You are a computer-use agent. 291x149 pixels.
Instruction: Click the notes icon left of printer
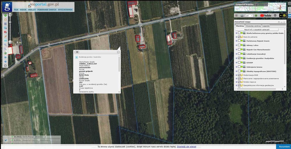click(x=236, y=16)
